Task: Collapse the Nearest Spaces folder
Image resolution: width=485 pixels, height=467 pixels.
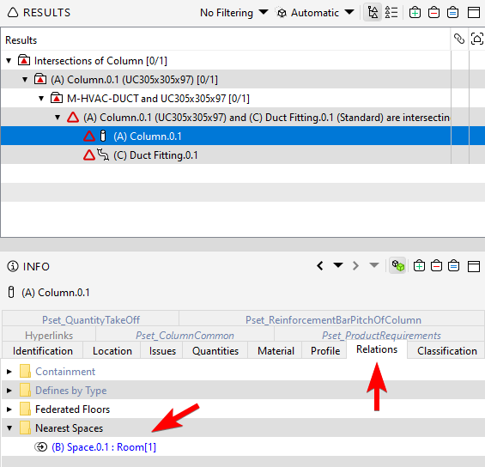Action: click(9, 428)
